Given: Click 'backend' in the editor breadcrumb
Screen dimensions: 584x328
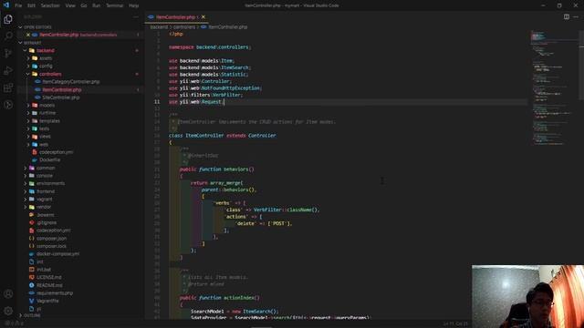Looking at the screenshot, I should coord(159,27).
